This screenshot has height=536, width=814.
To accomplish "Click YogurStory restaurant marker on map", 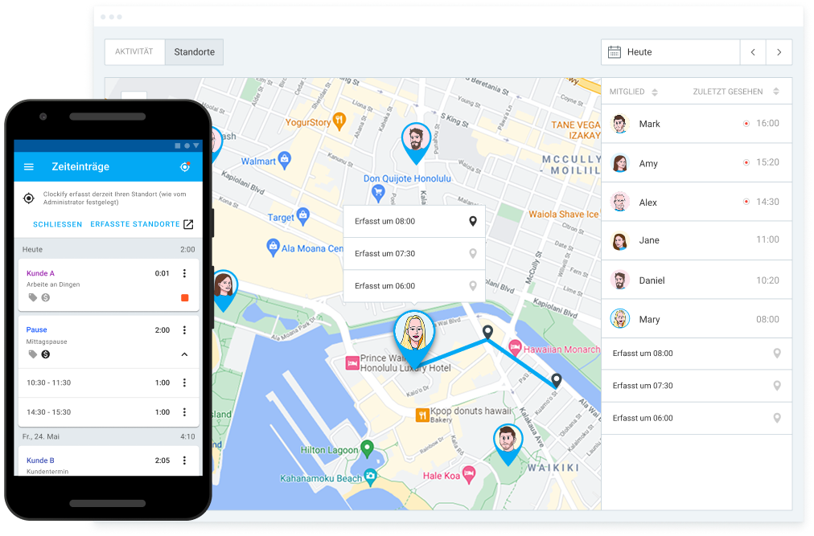I will [x=339, y=121].
